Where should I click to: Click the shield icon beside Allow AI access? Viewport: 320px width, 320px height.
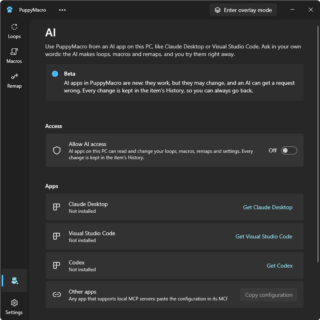click(57, 150)
